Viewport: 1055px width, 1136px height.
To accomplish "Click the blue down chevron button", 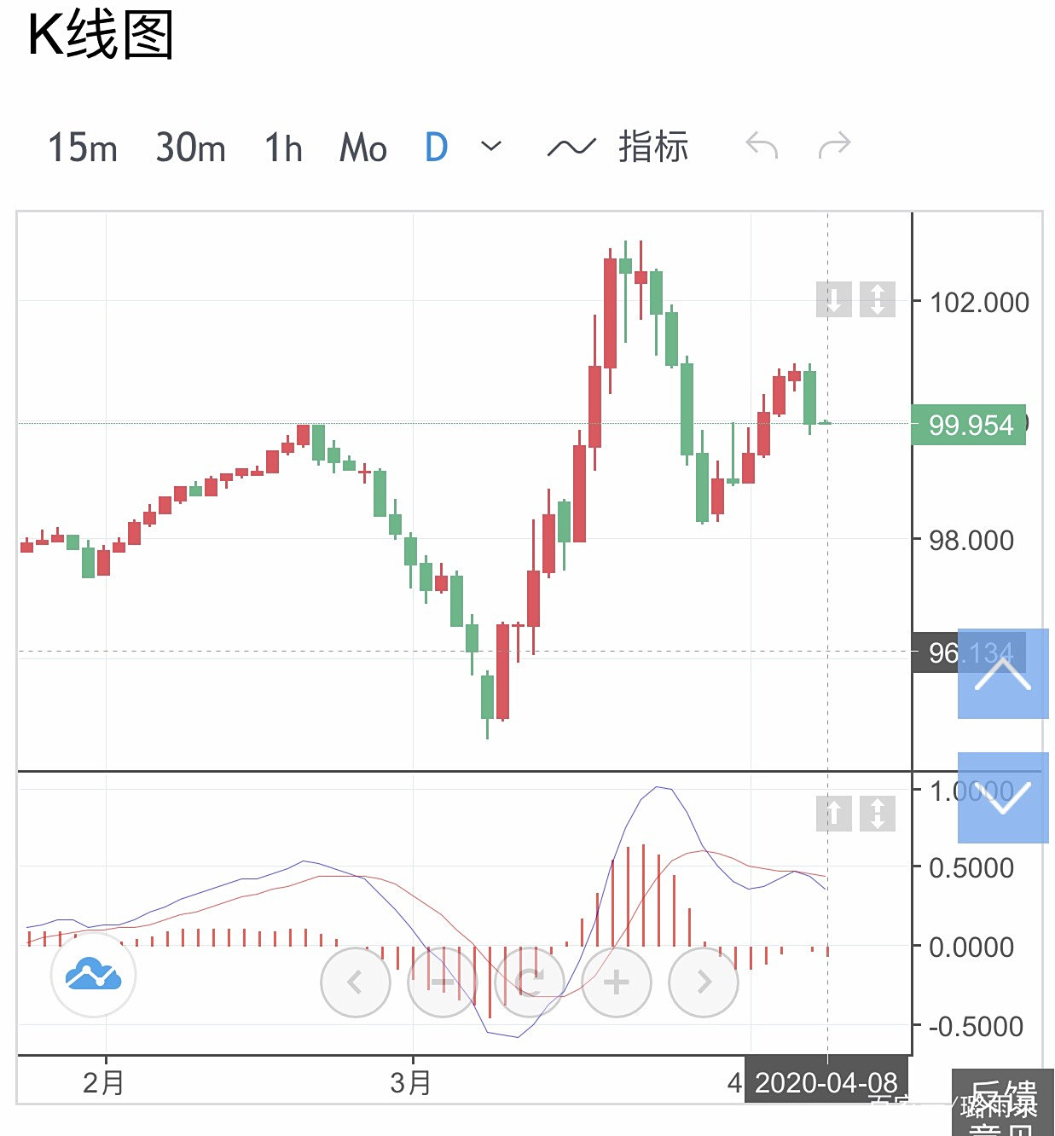I will 1003,797.
